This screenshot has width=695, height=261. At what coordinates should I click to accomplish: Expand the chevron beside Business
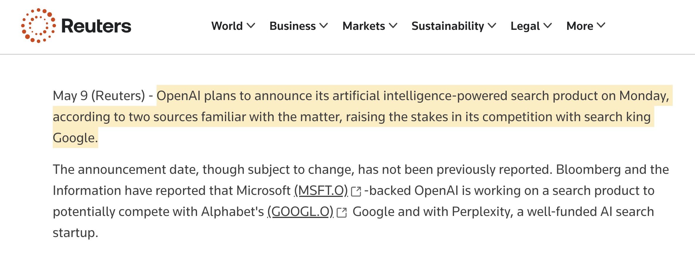pyautogui.click(x=324, y=26)
